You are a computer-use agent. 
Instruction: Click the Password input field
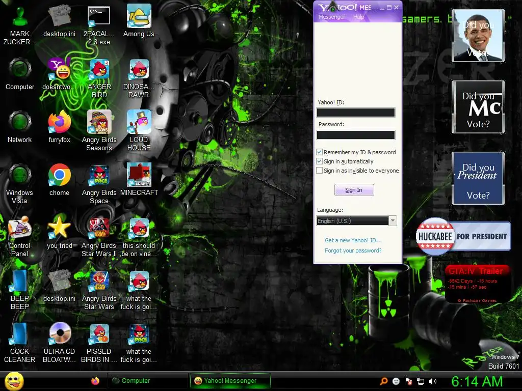[x=355, y=134]
